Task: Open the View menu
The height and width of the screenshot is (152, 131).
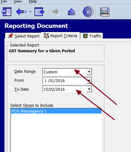Action: click(x=18, y=2)
